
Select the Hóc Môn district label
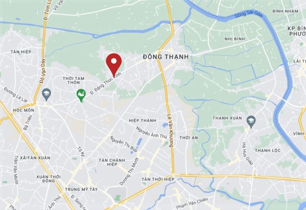coord(24,110)
